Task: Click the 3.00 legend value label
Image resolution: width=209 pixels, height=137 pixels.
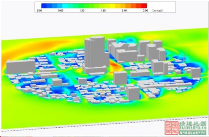Action: point(146,10)
